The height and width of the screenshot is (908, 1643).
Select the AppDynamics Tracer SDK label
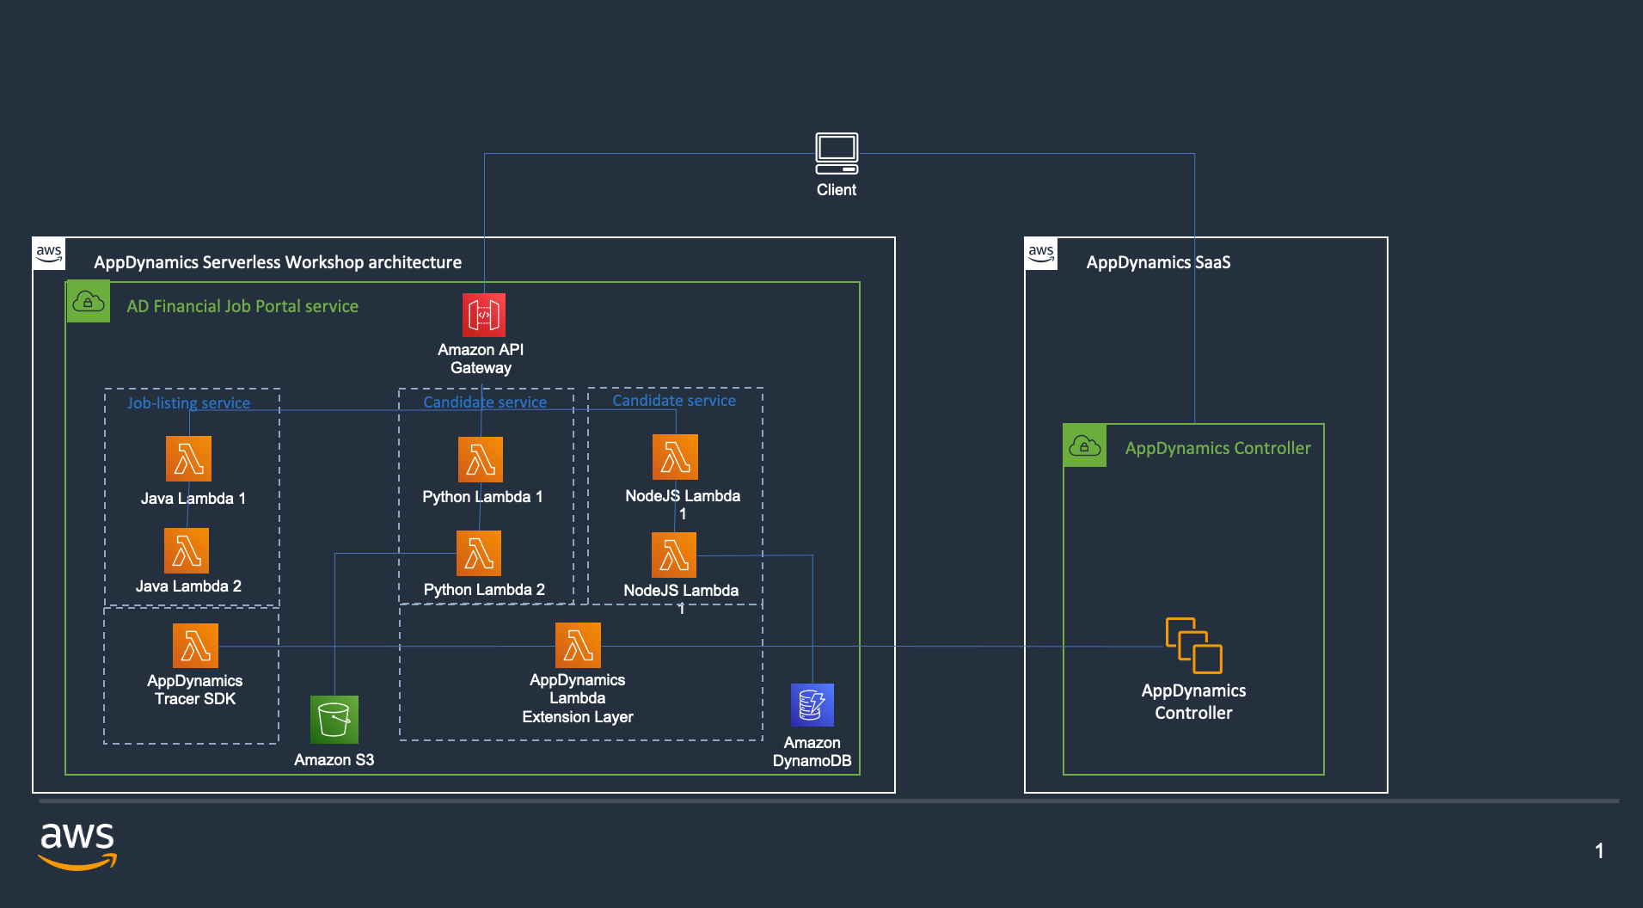click(195, 690)
